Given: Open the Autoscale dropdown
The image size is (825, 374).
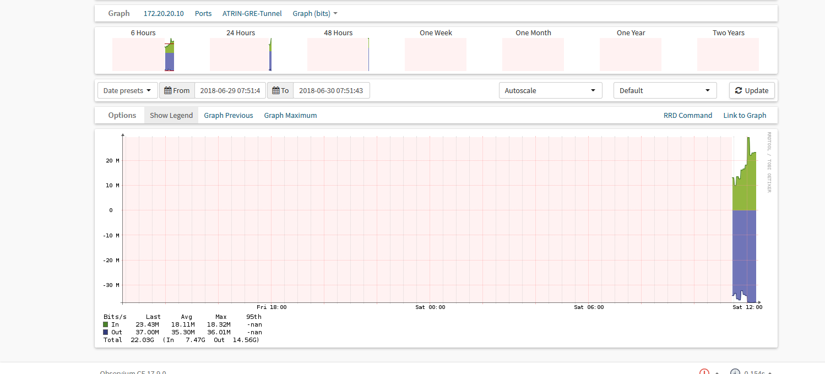Looking at the screenshot, I should (x=551, y=90).
